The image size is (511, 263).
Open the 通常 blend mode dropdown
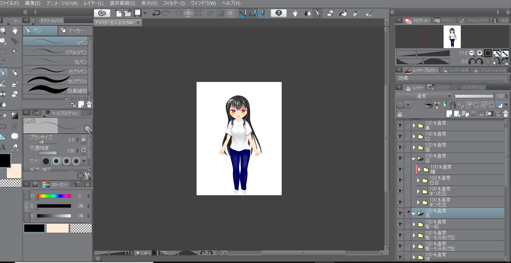(x=424, y=96)
